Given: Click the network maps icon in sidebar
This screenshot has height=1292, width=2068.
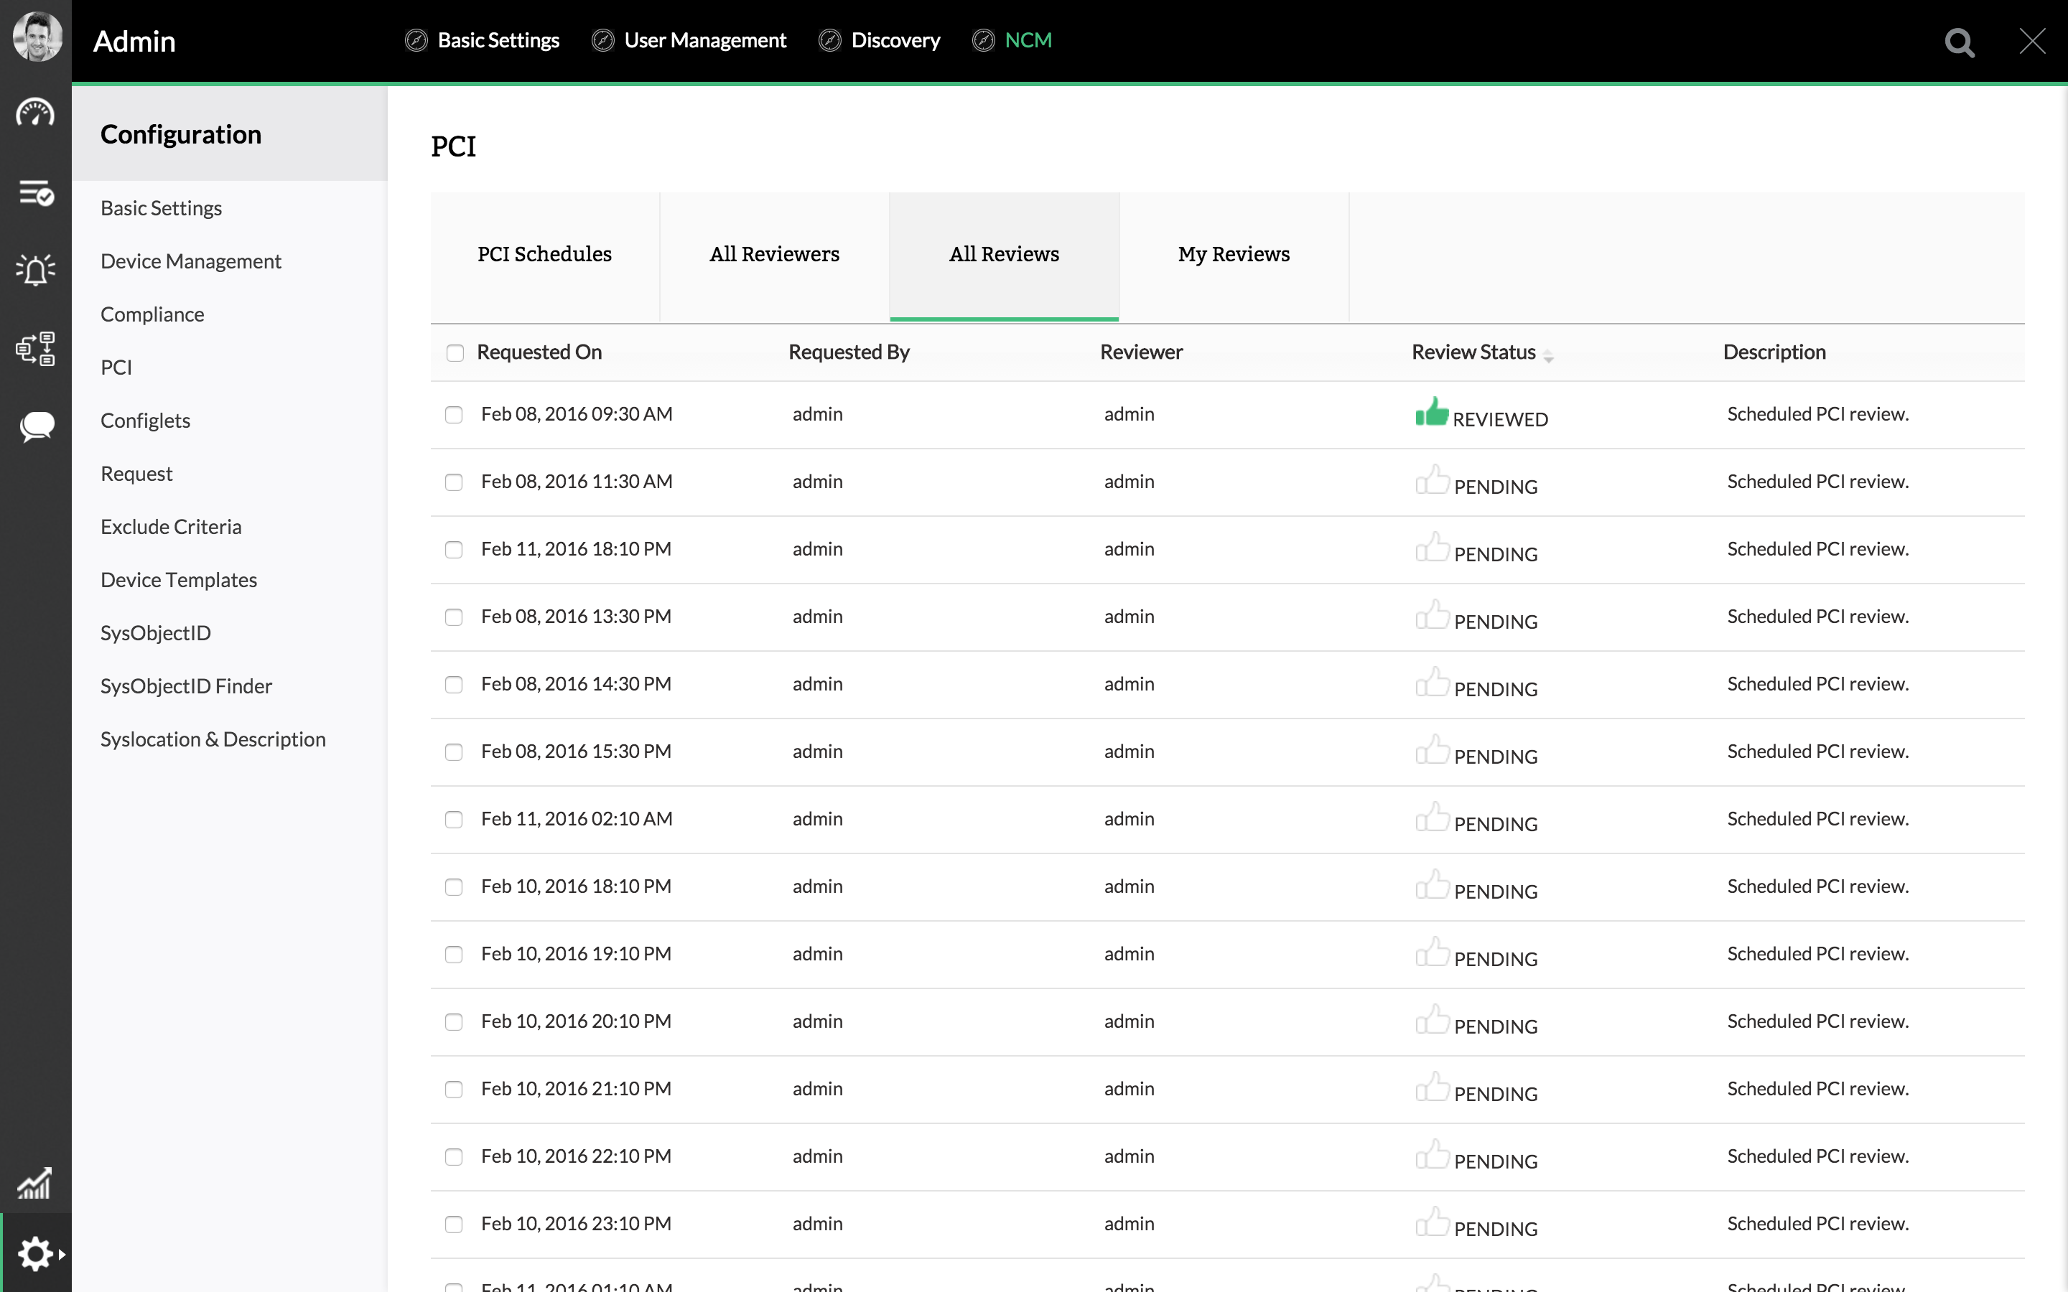Looking at the screenshot, I should (35, 349).
